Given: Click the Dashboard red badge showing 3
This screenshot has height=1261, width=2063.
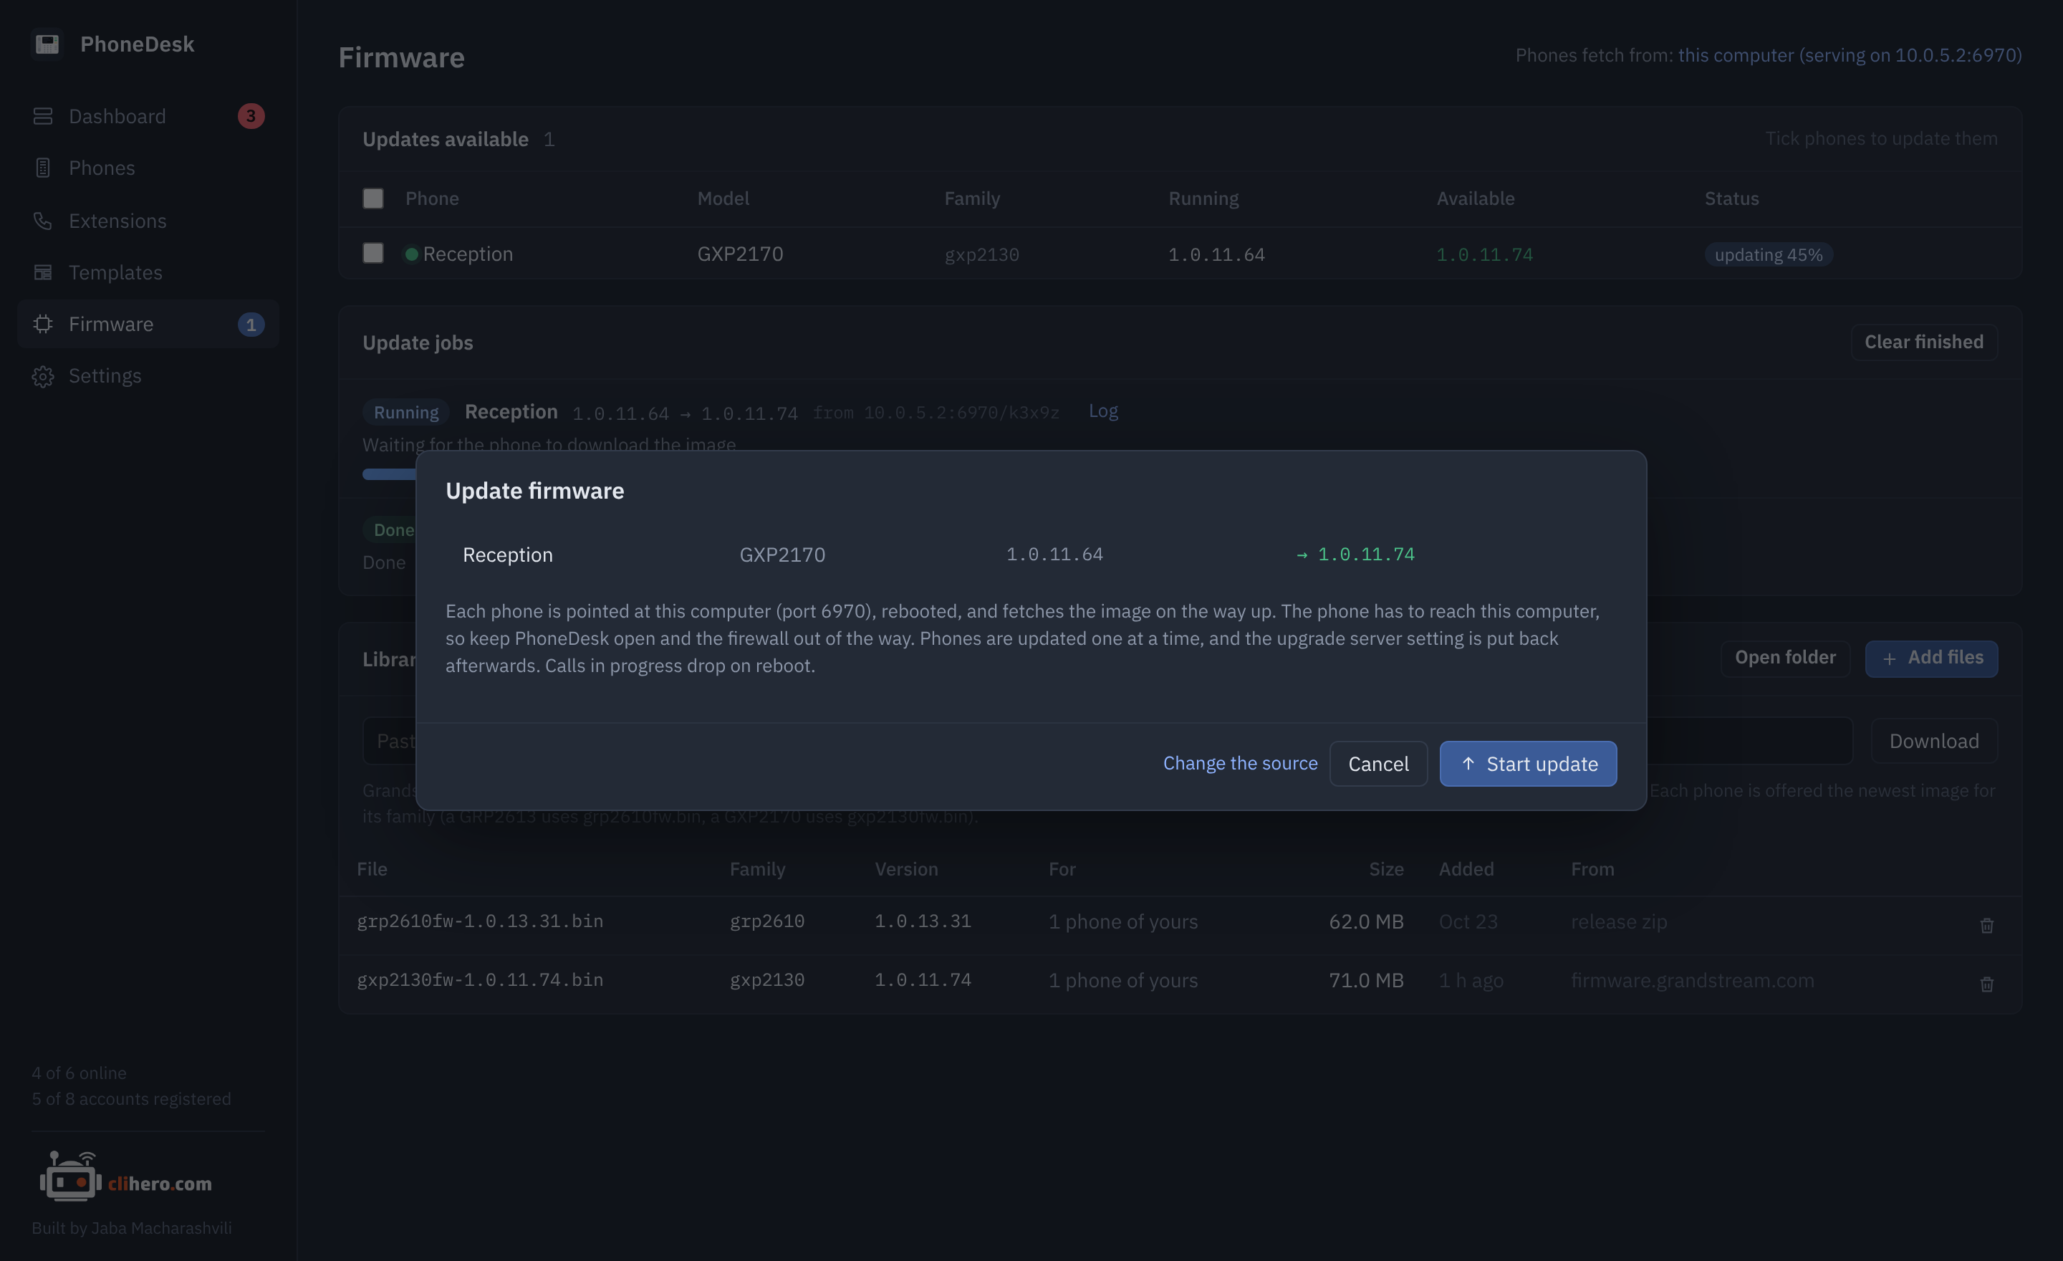Looking at the screenshot, I should (250, 116).
